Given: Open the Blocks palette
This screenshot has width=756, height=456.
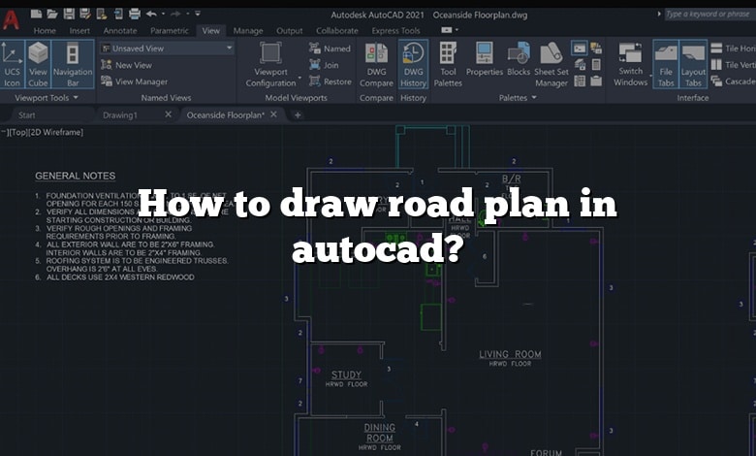Looking at the screenshot, I should (x=519, y=64).
